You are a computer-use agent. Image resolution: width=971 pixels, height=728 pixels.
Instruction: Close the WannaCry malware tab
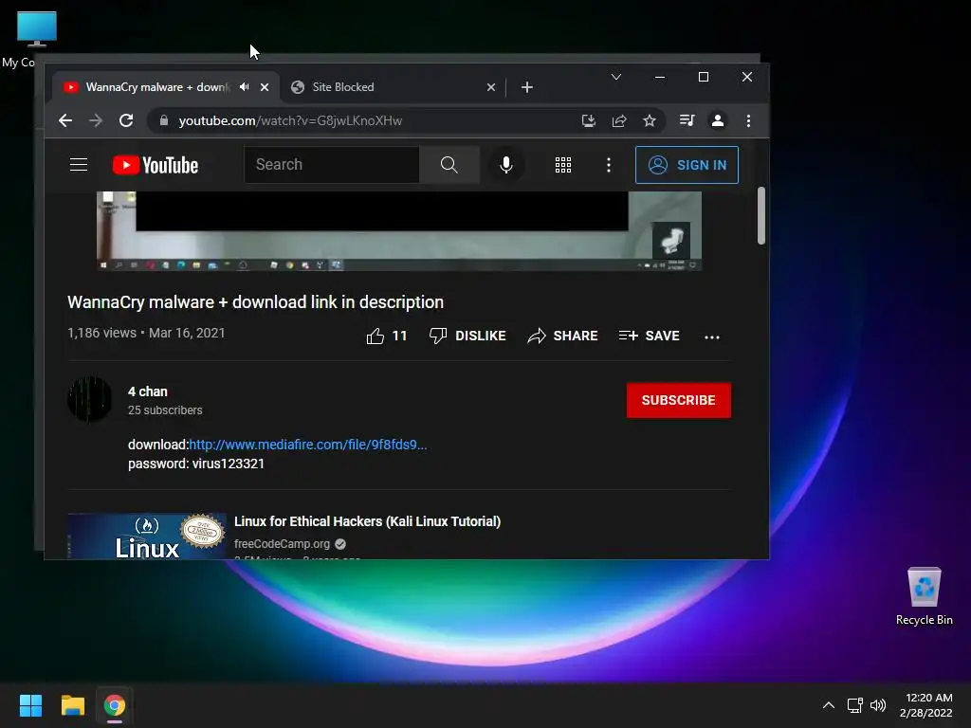[x=265, y=87]
